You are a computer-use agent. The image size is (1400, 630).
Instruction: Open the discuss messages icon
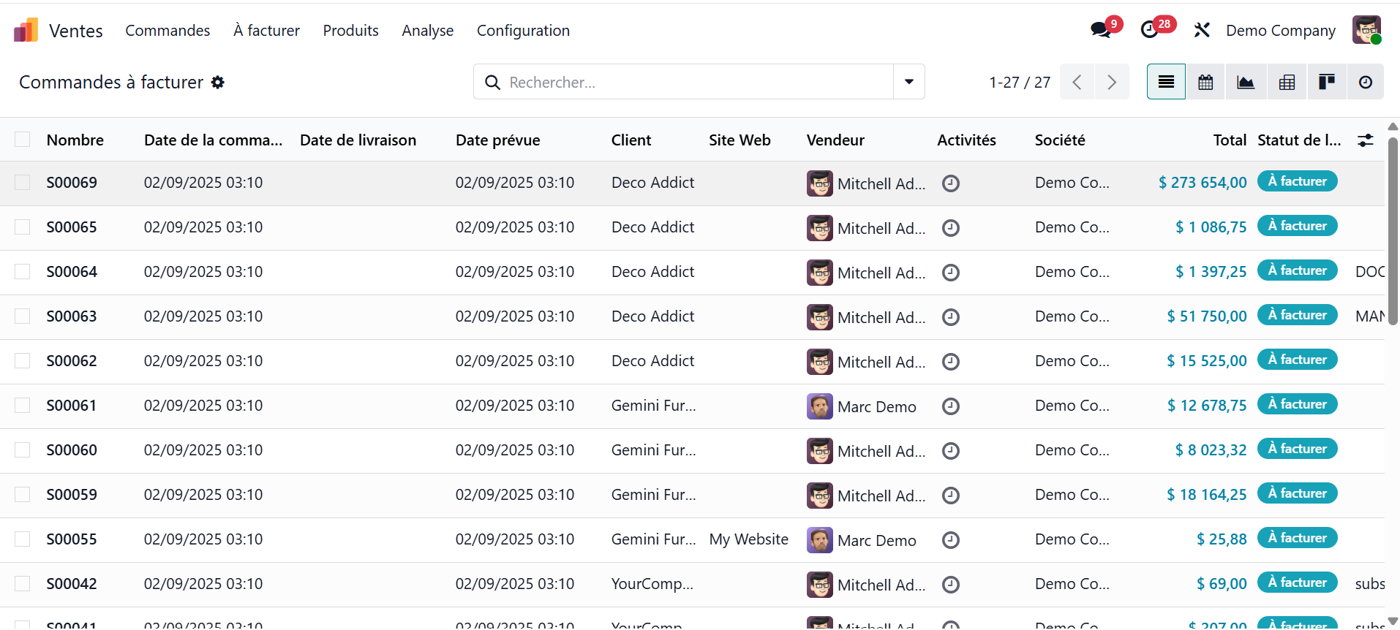tap(1100, 30)
